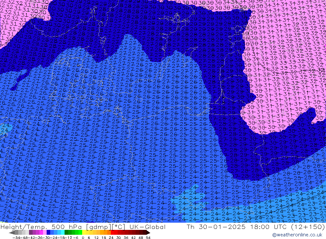Image resolution: width=326 pixels, height=239 pixels.
Task: Click the '42' positive legend scale label
Action: coord(133,238)
